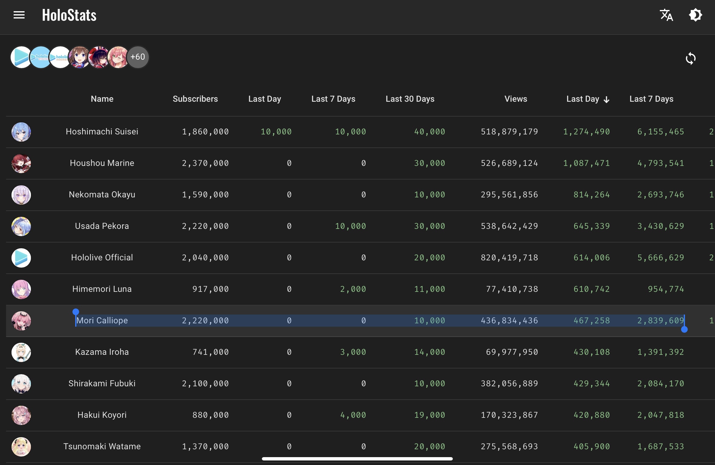Open Houshou Marine's channel name

point(102,163)
